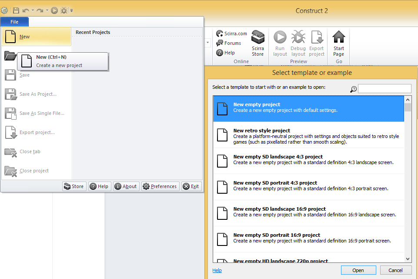Click the Save icon in quick access toolbar

(16, 10)
